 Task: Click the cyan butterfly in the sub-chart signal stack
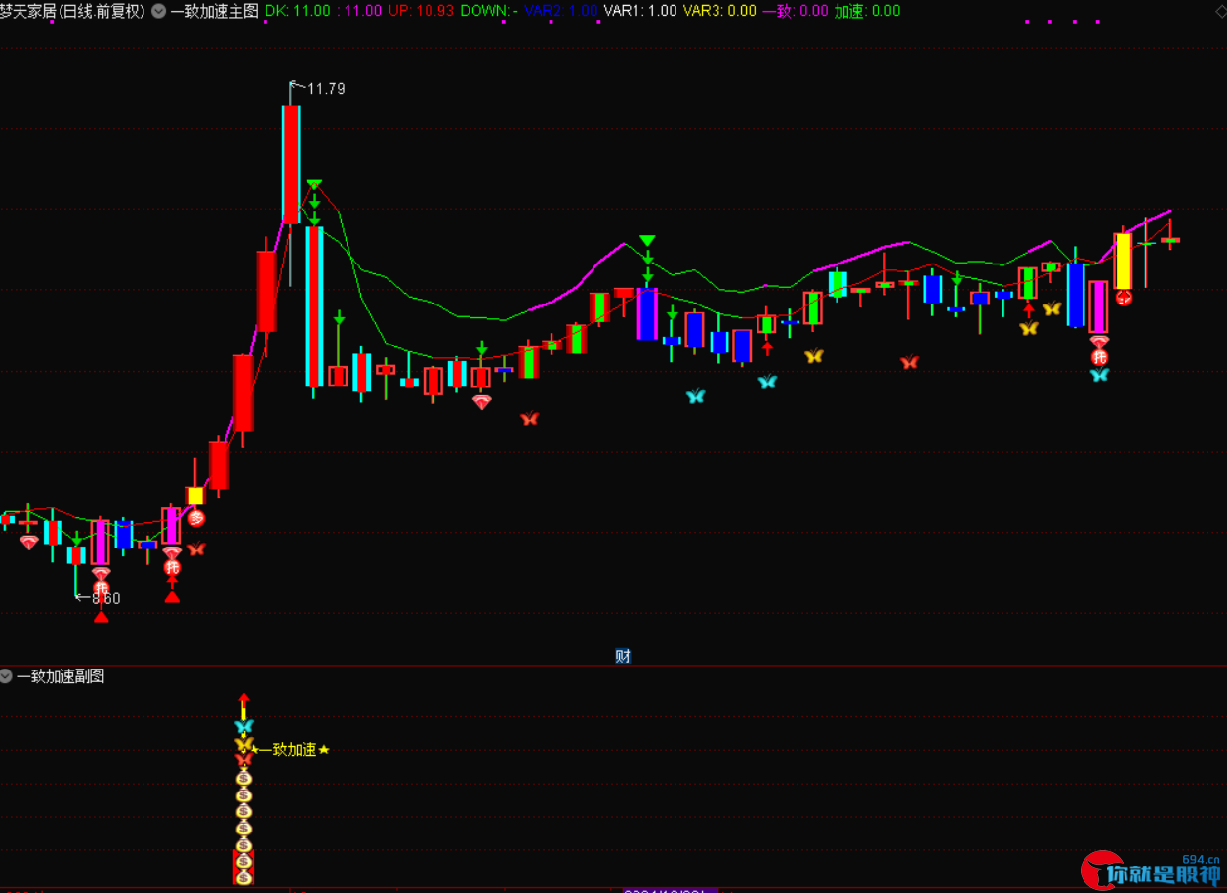[244, 726]
